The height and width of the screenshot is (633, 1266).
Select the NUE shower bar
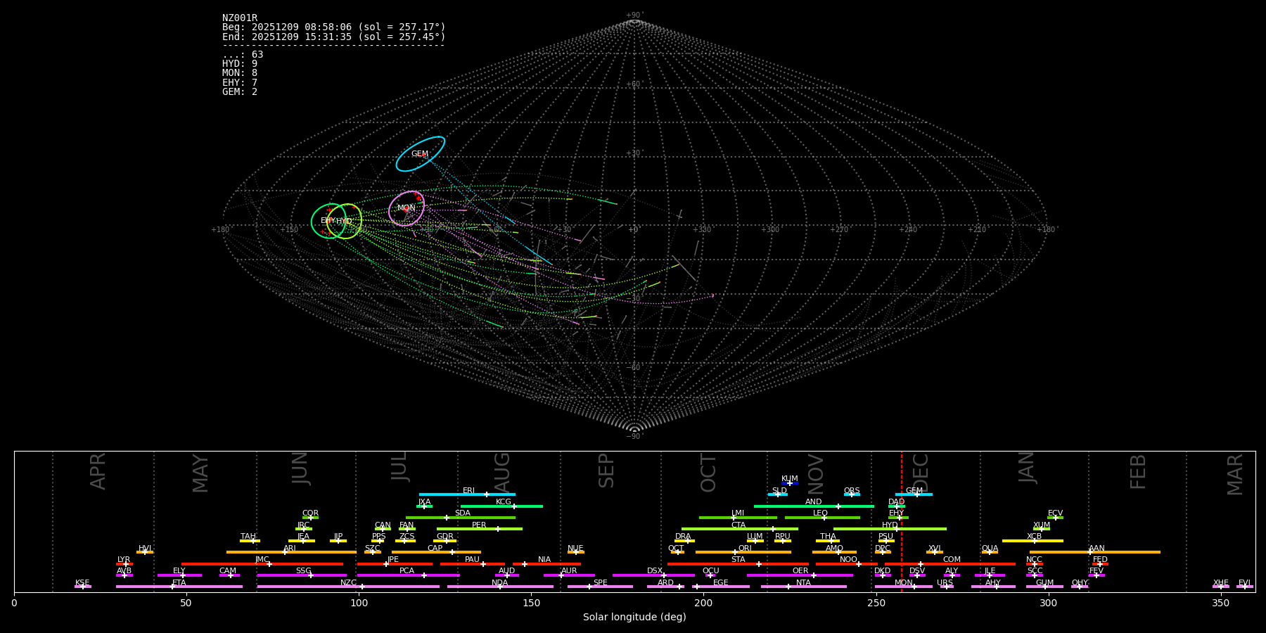pyautogui.click(x=576, y=552)
